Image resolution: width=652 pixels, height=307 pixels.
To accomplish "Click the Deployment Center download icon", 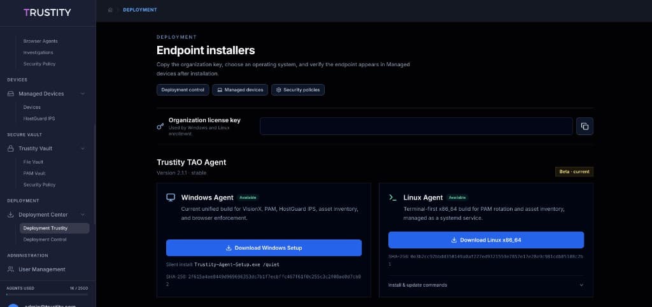I will (11, 215).
